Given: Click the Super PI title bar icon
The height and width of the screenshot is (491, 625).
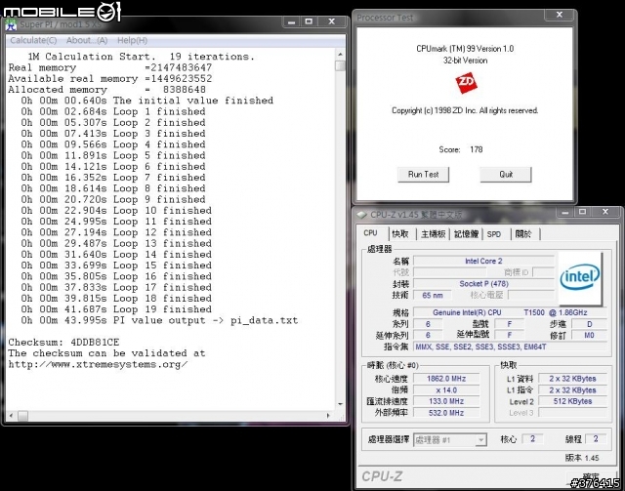Looking at the screenshot, I should coord(11,24).
